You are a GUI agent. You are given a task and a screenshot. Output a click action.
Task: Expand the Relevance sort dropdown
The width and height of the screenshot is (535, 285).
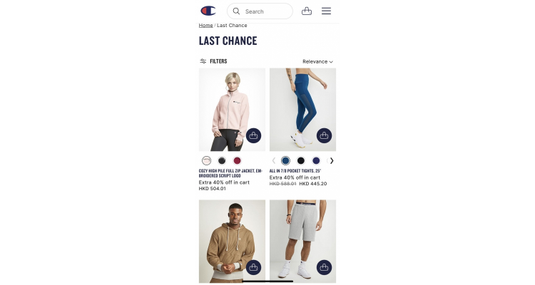click(317, 62)
